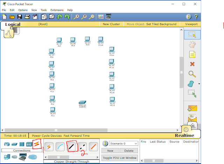Select the End Devices category icon

coord(7,157)
